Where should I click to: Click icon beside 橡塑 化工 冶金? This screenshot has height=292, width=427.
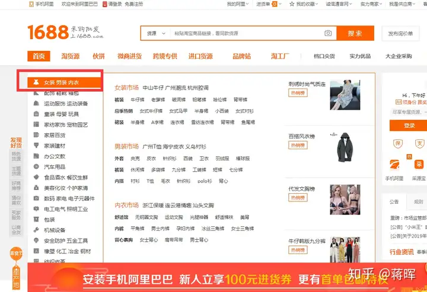coord(36,251)
